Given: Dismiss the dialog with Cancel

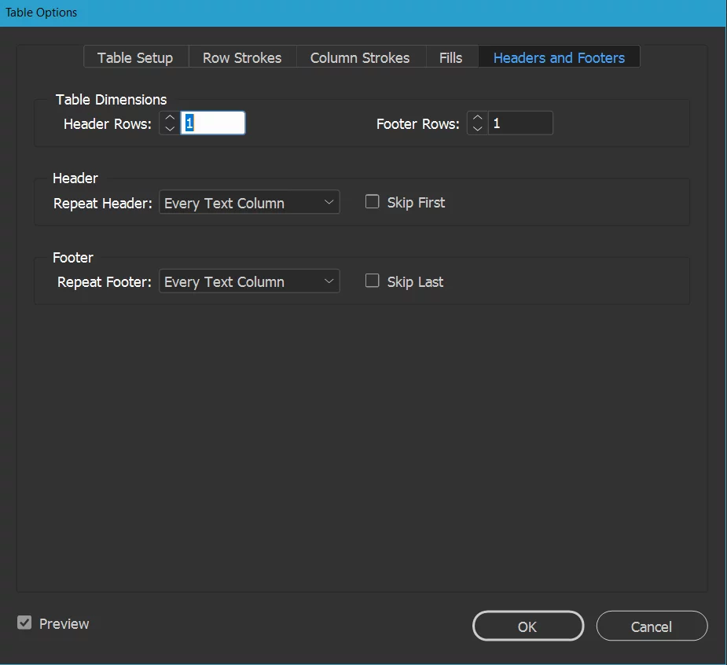Looking at the screenshot, I should point(652,626).
